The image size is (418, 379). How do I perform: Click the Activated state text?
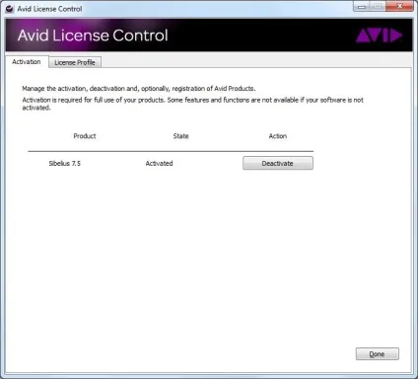(x=159, y=163)
